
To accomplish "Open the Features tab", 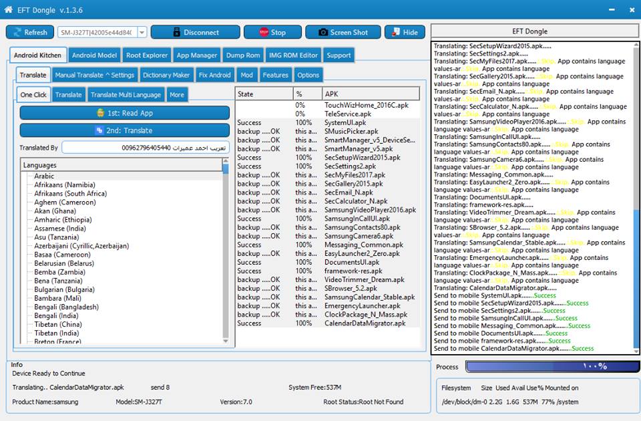I will pos(275,76).
